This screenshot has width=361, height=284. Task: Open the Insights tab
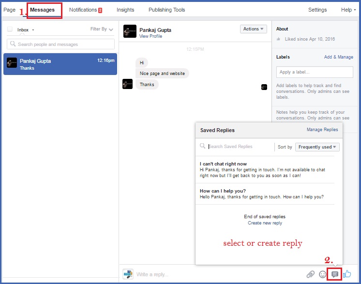click(125, 10)
